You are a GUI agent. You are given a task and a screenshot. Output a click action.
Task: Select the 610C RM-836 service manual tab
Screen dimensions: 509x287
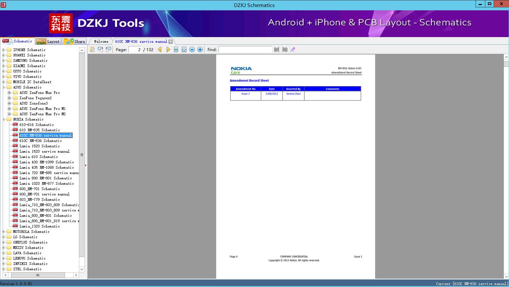(x=141, y=41)
